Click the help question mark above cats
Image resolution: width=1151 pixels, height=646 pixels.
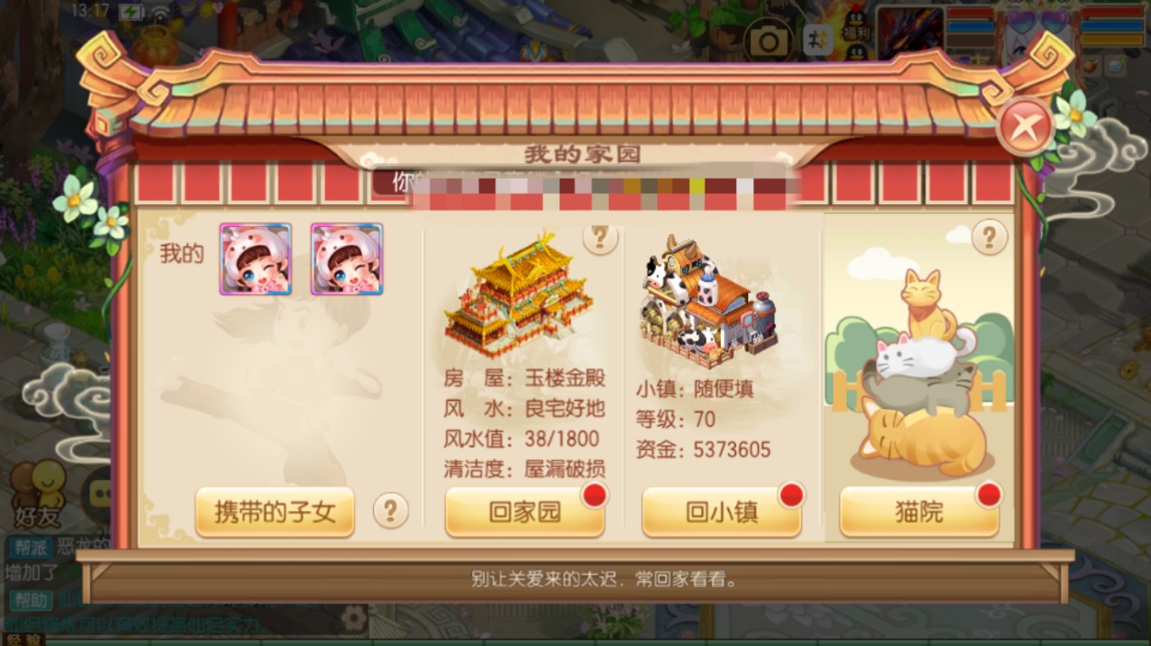pyautogui.click(x=989, y=238)
